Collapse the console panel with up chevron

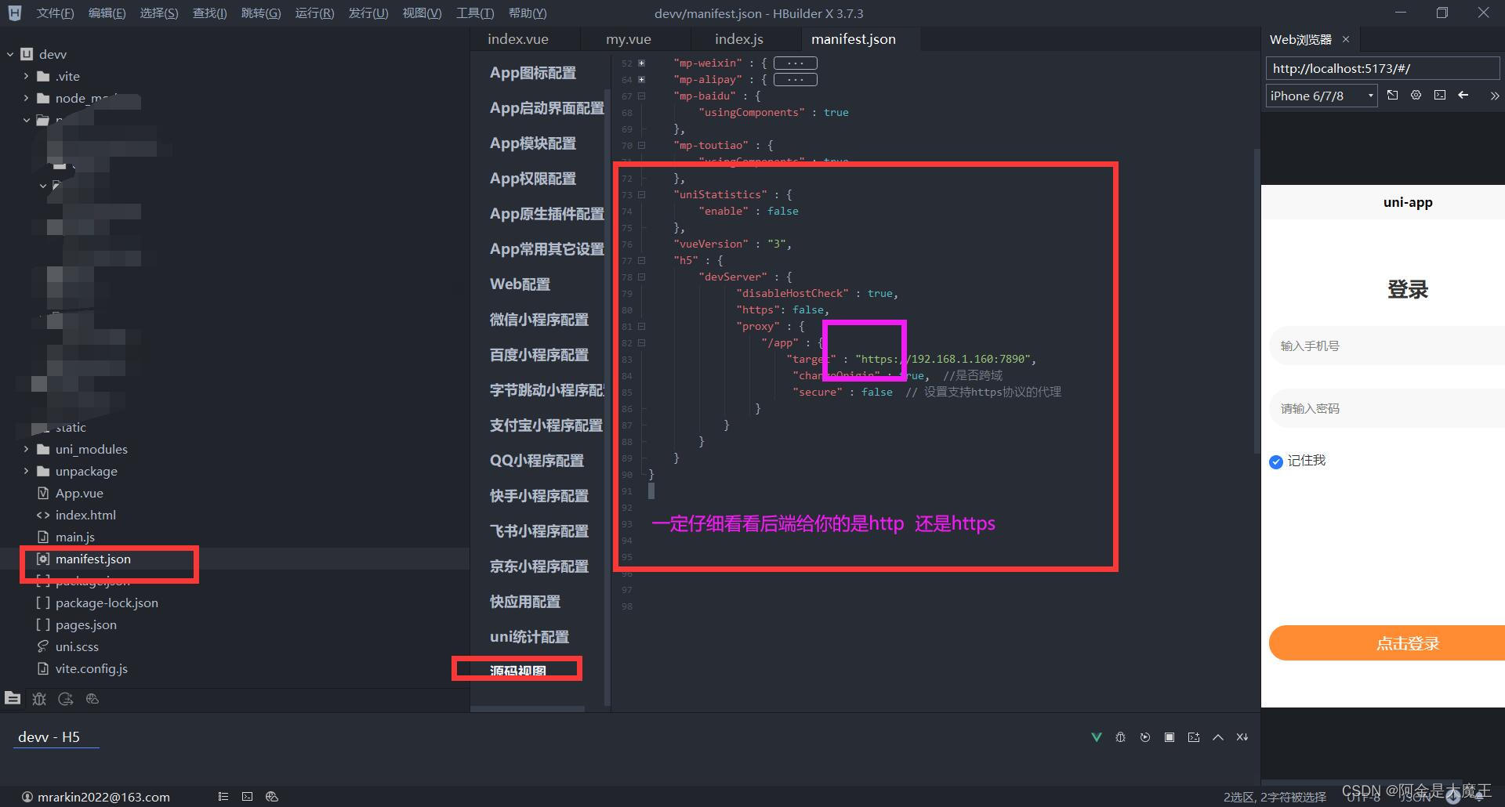tap(1218, 737)
